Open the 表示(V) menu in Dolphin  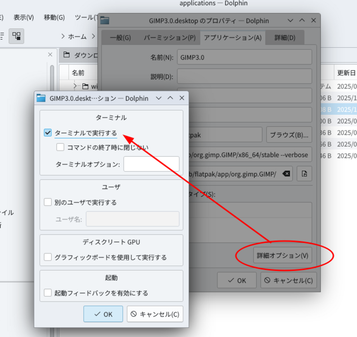pos(24,18)
